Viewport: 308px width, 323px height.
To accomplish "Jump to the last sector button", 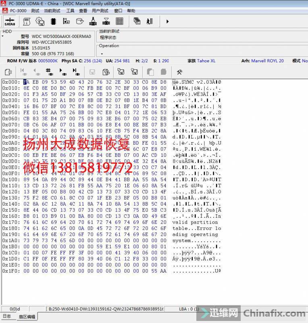I will coord(76,72).
